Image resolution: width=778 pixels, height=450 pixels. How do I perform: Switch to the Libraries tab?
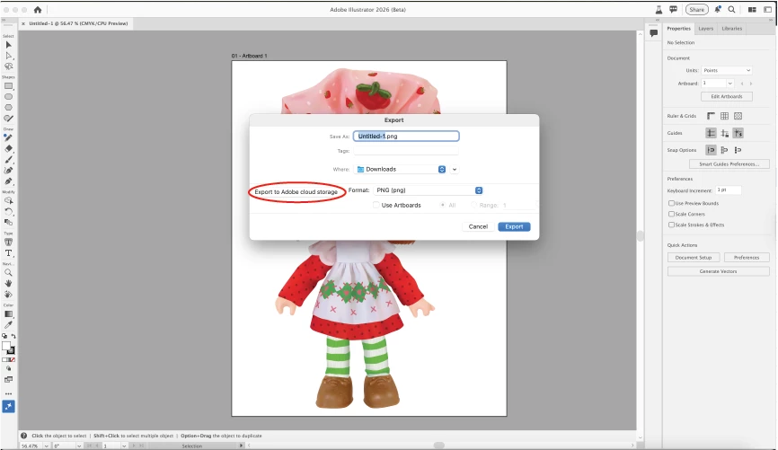732,28
